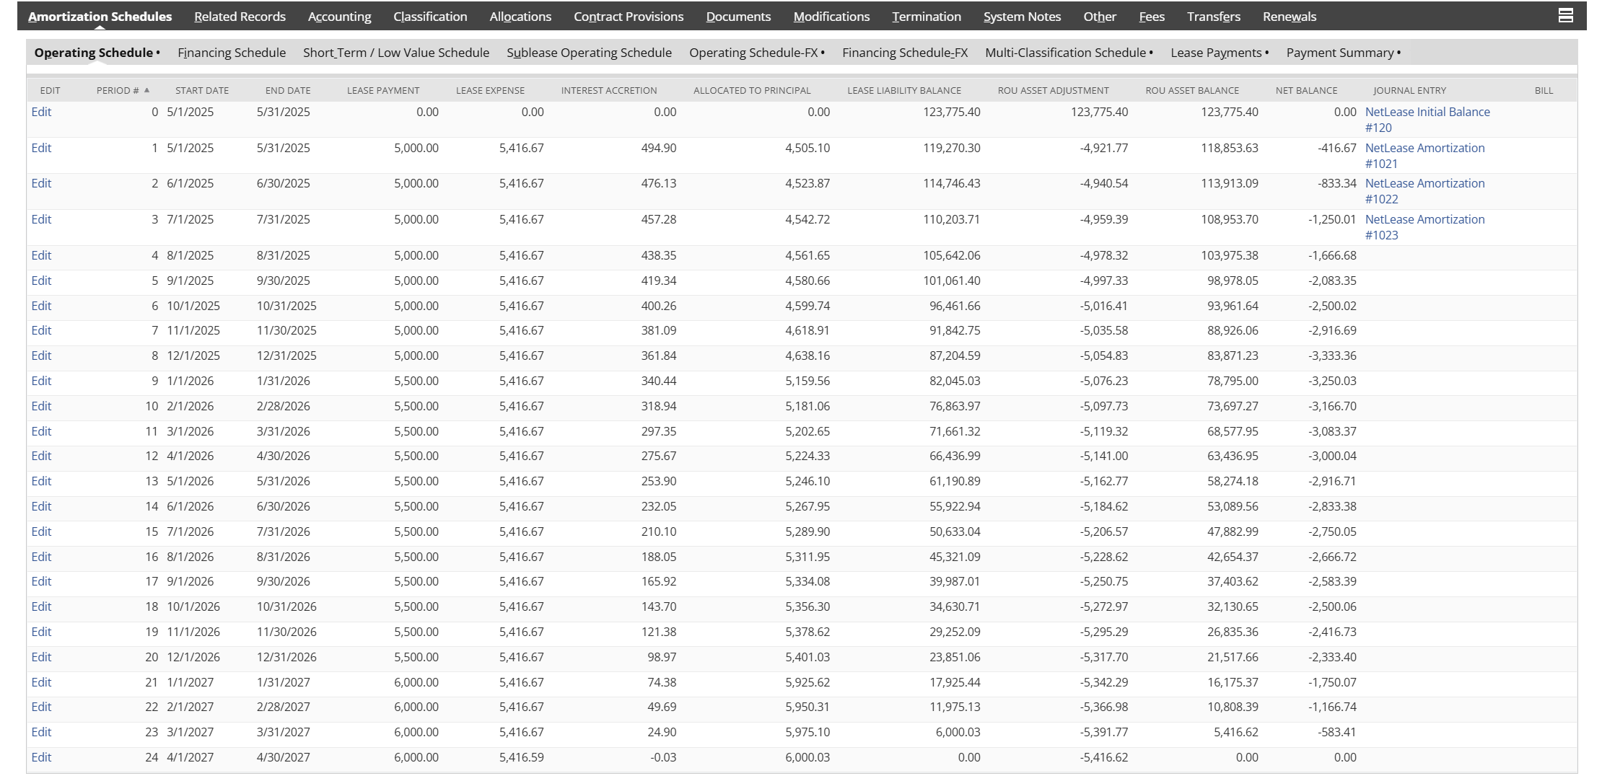Click Edit for the period 12 row

click(x=41, y=456)
